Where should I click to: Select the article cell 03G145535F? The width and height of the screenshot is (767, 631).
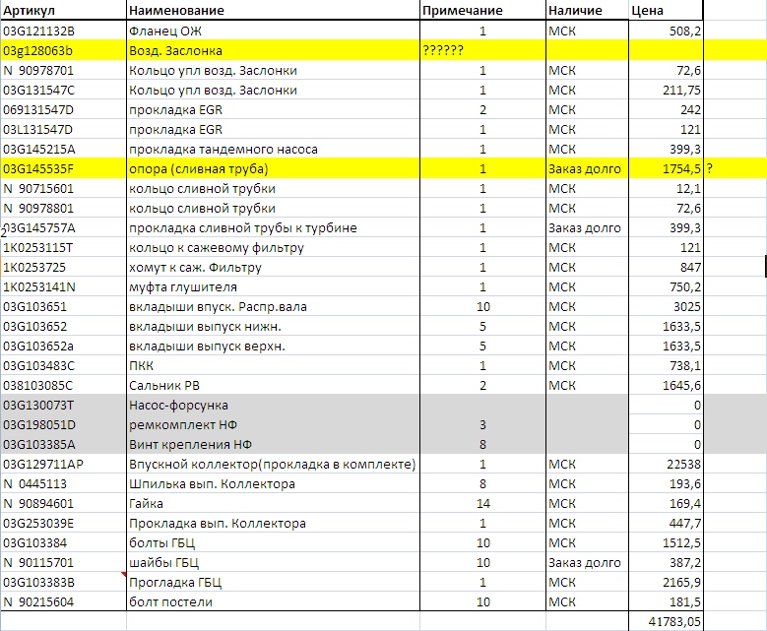[63, 169]
